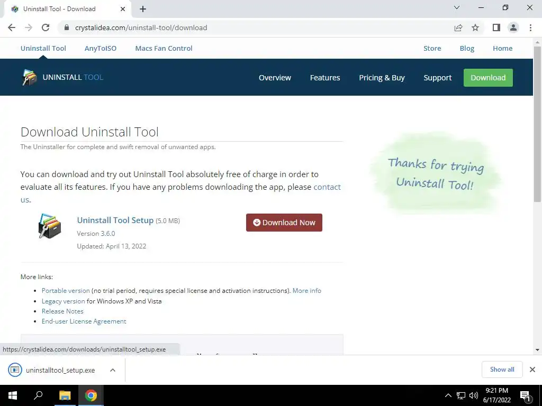Open the Release Notes link
542x406 pixels.
[62, 311]
